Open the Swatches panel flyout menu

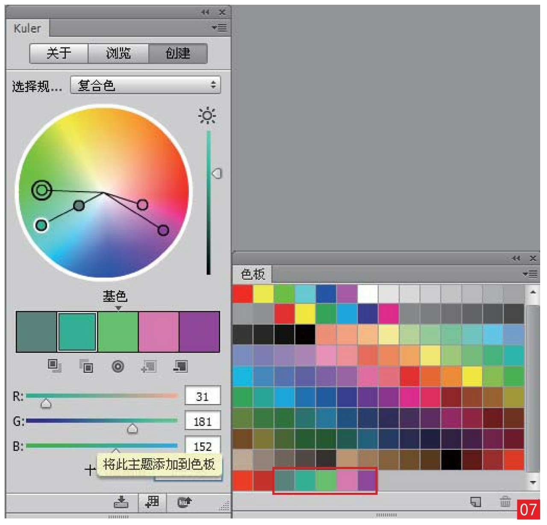[x=530, y=274]
